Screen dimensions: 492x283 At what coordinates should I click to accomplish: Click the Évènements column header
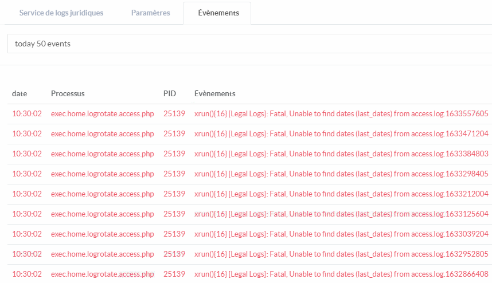pos(215,94)
